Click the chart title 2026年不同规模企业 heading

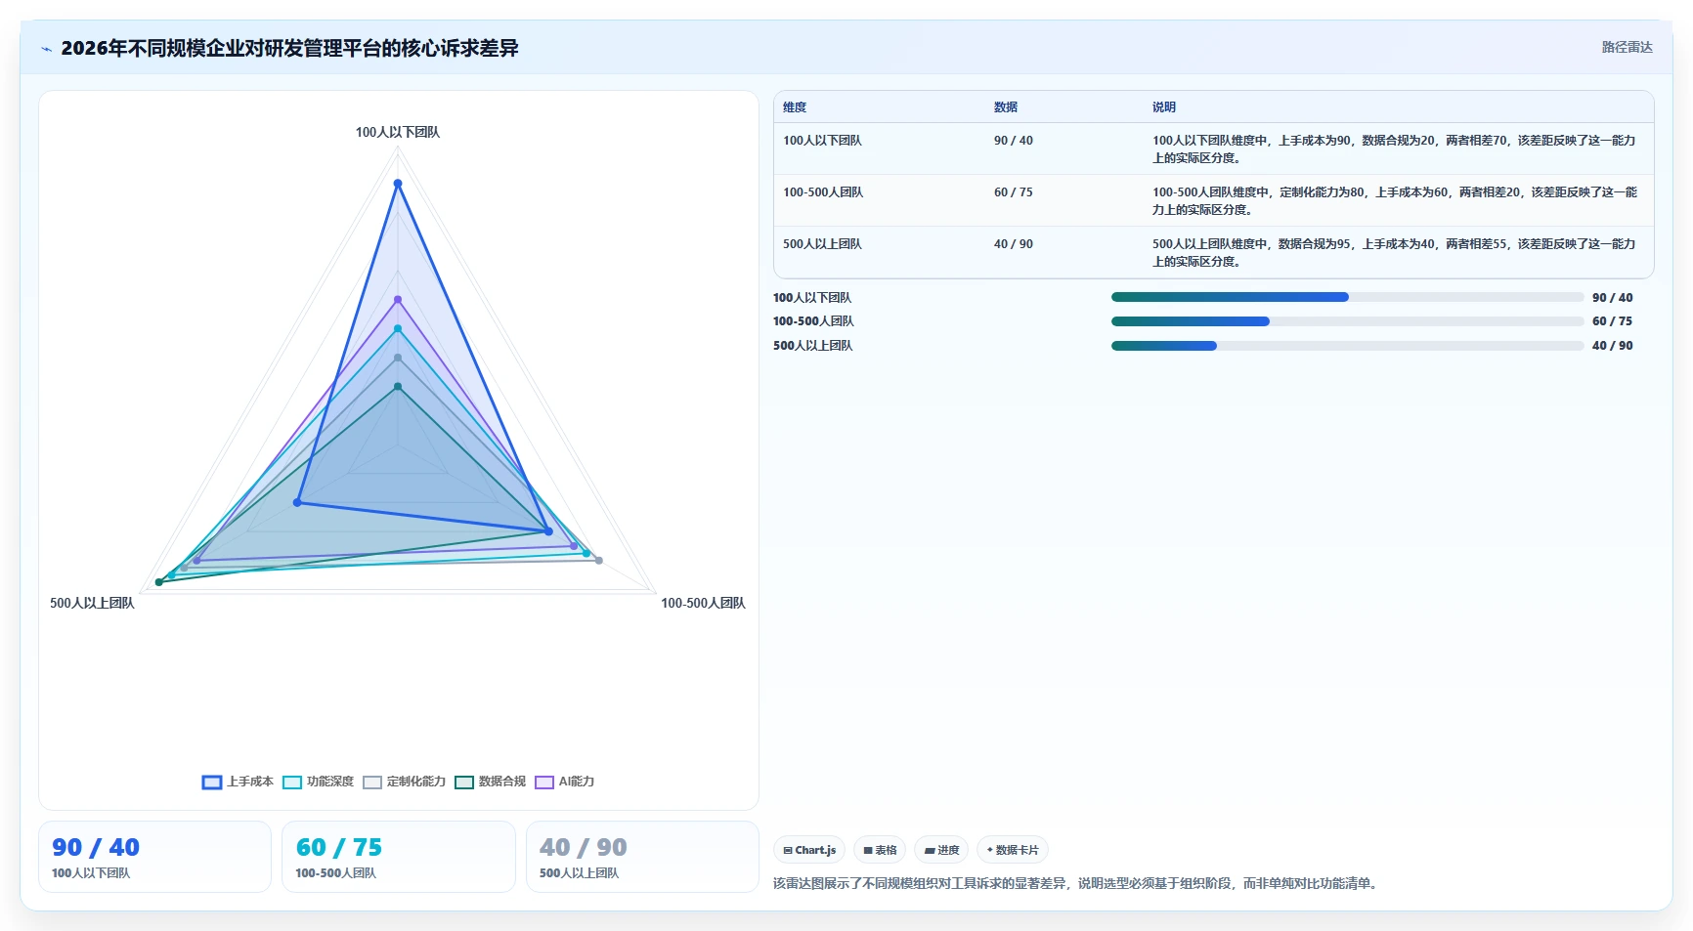[x=289, y=48]
